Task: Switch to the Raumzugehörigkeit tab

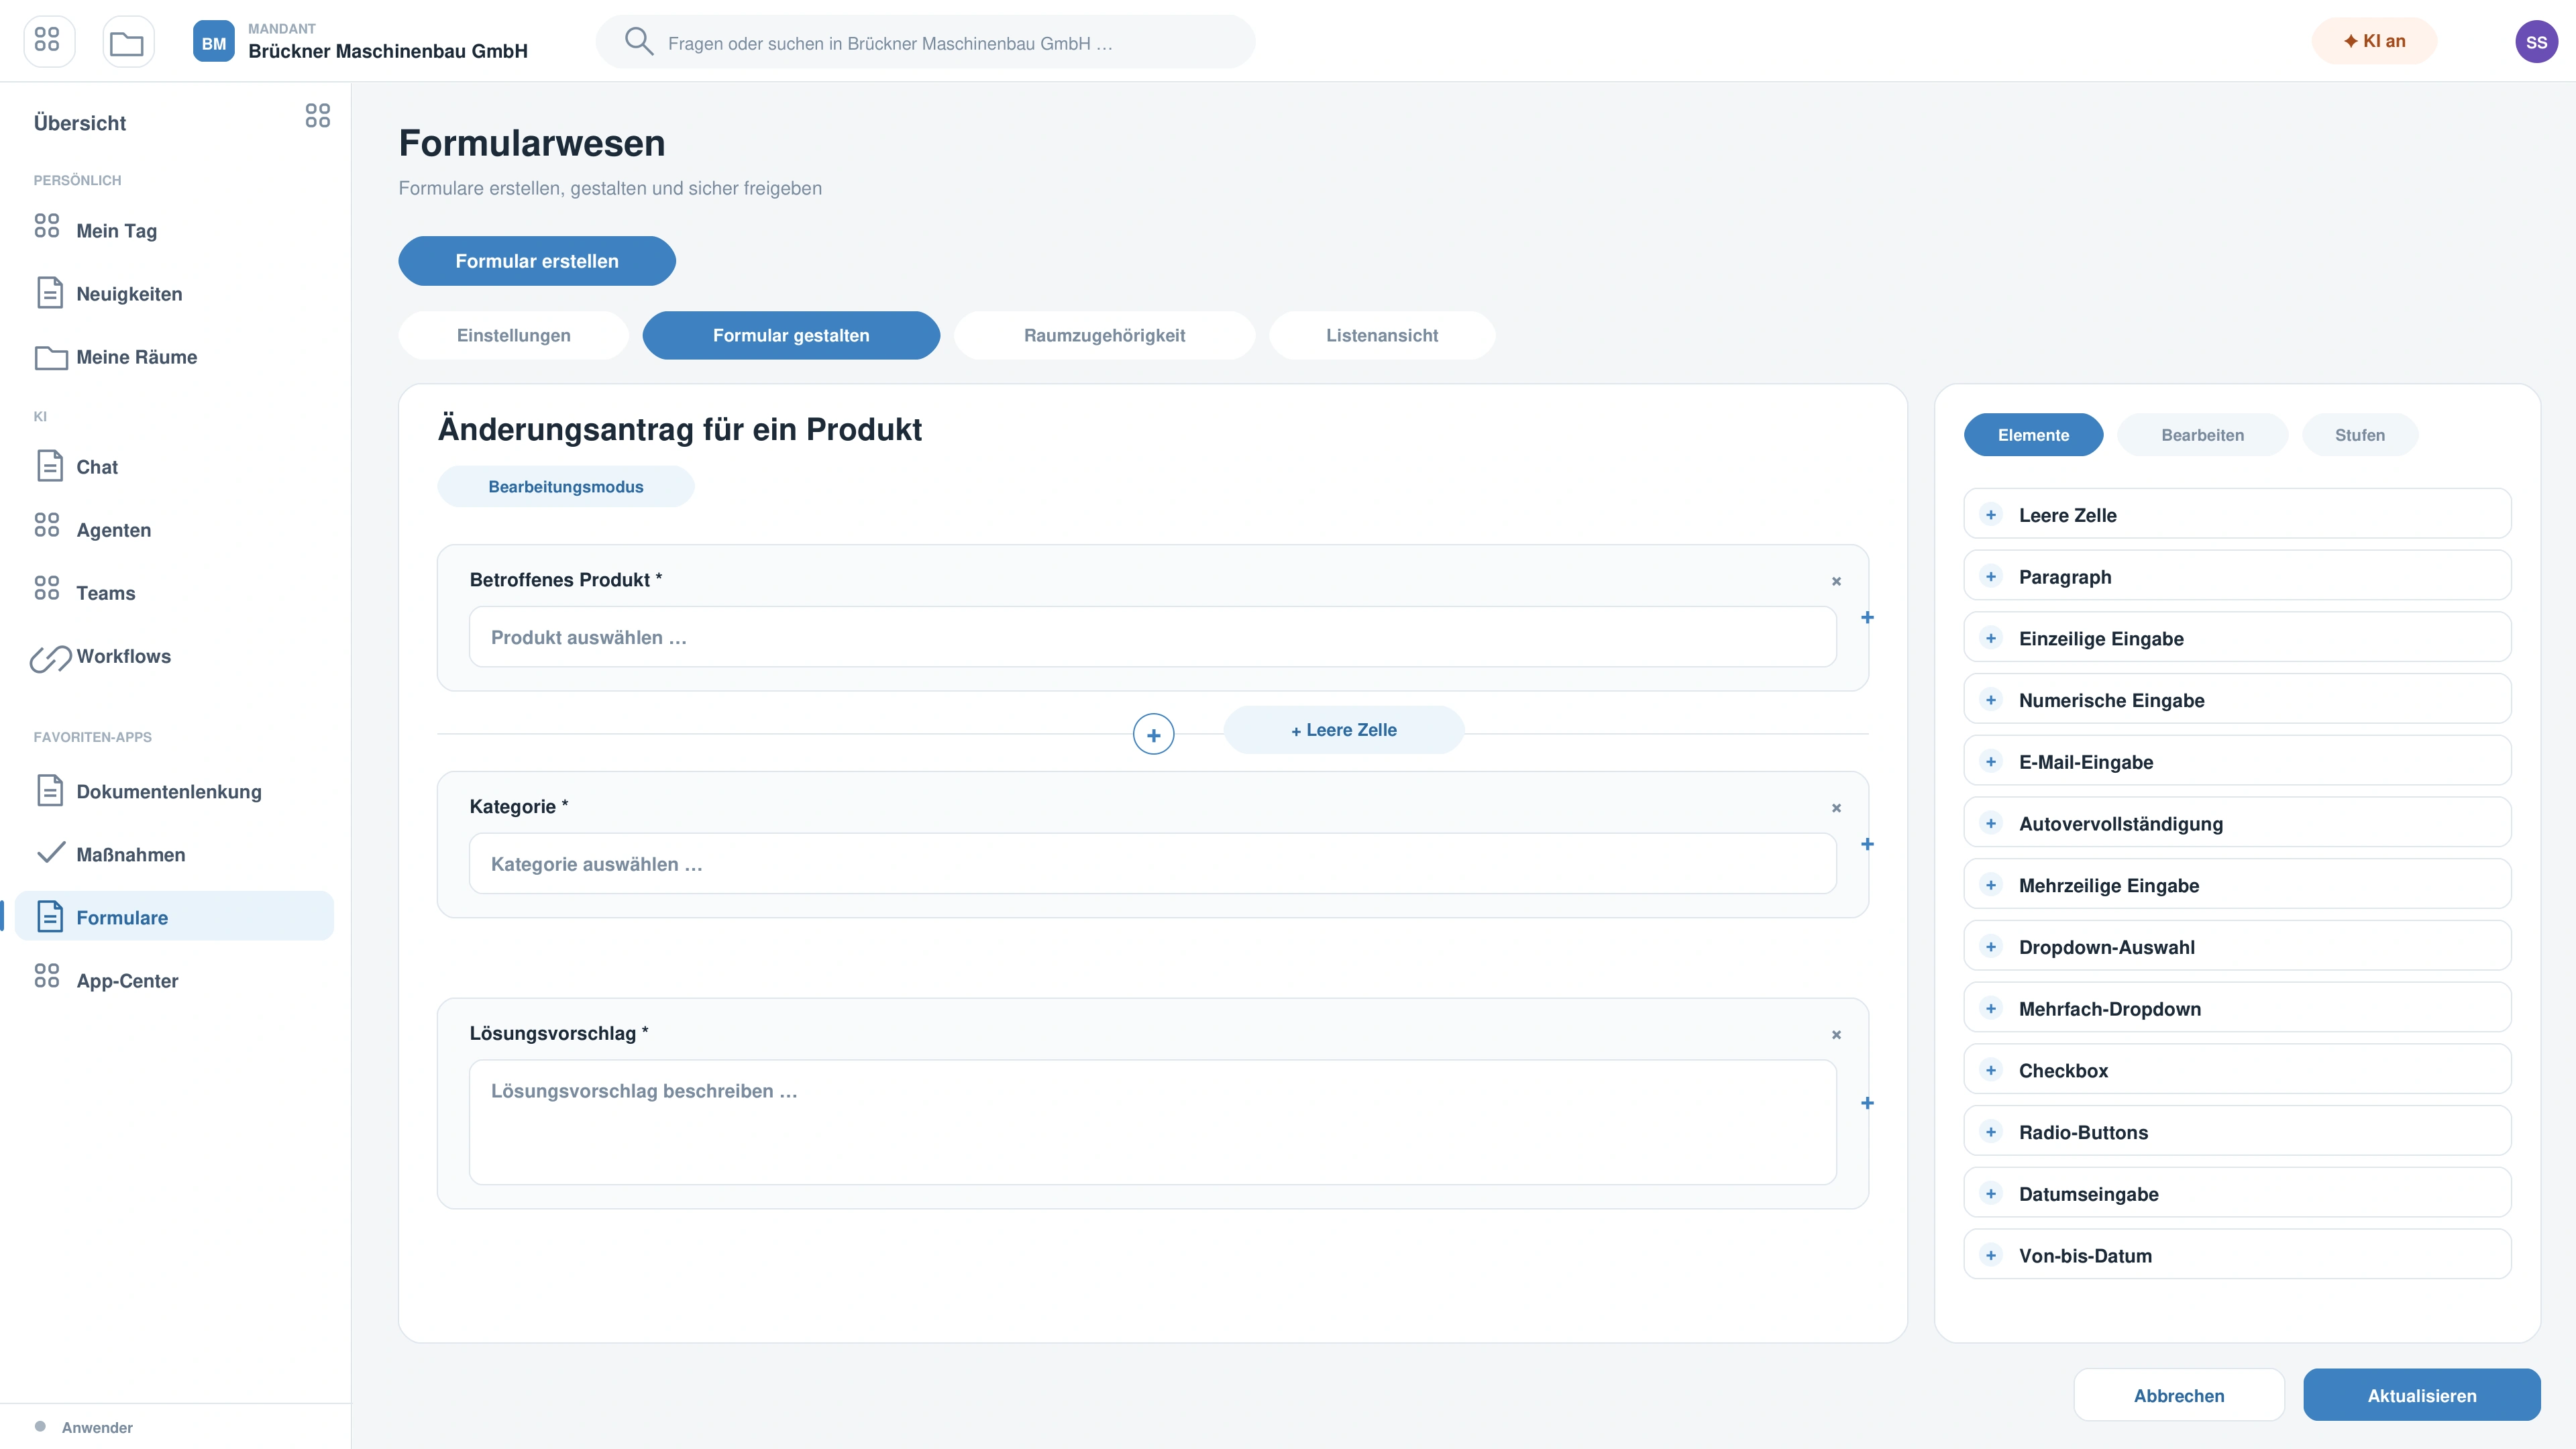Action: [x=1104, y=335]
